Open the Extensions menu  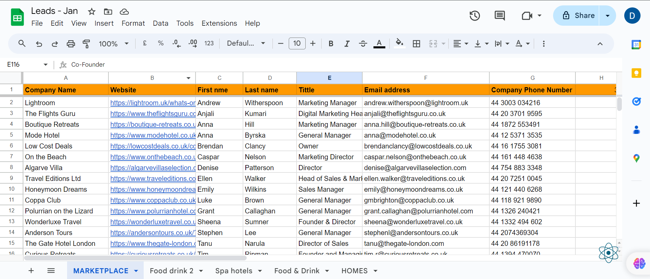219,23
